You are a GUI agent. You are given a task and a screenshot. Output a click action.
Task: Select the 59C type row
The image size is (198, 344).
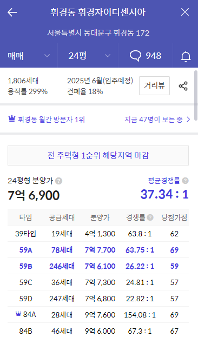pos(98,282)
